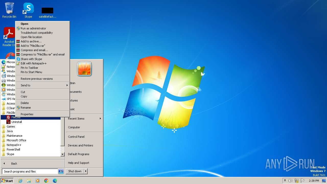Click the Start button
327x184 pixels.
(x=7, y=181)
